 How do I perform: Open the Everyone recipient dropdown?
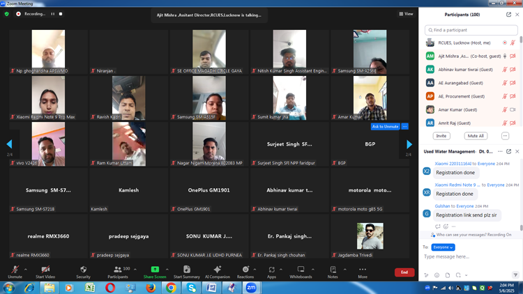coord(443,247)
